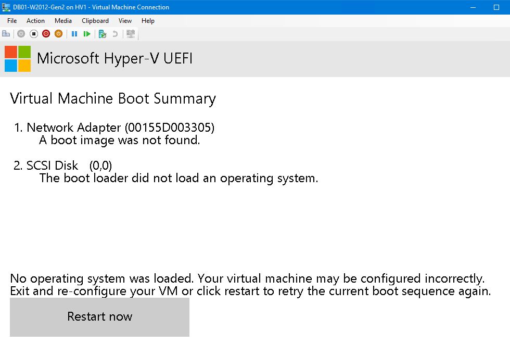The image size is (510, 343).
Task: Open the File menu
Action: click(x=12, y=21)
